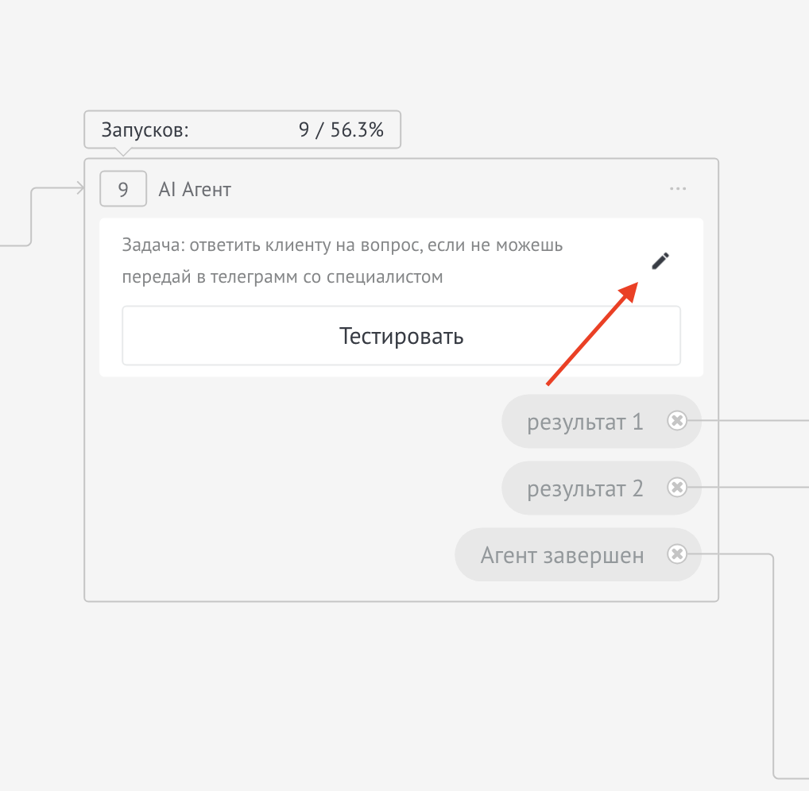This screenshot has width=809, height=791.
Task: Click the AI Агент block title
Action: click(195, 190)
